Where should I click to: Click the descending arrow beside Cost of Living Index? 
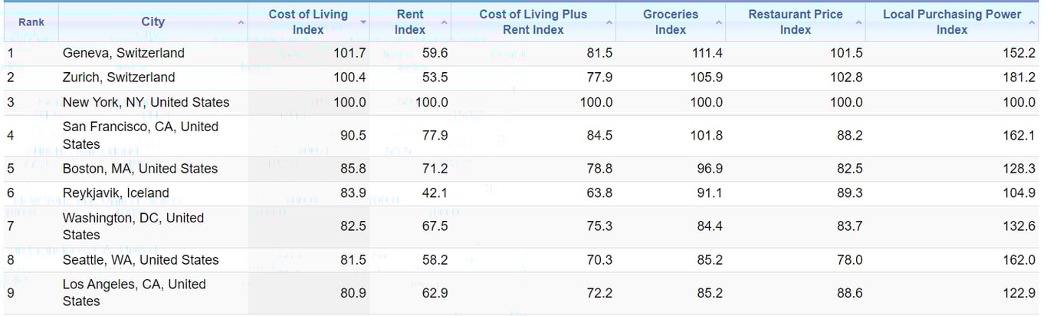click(x=363, y=22)
